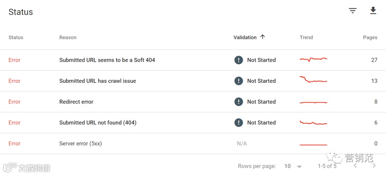
Task: Go to next page arrow
Action: [374, 166]
